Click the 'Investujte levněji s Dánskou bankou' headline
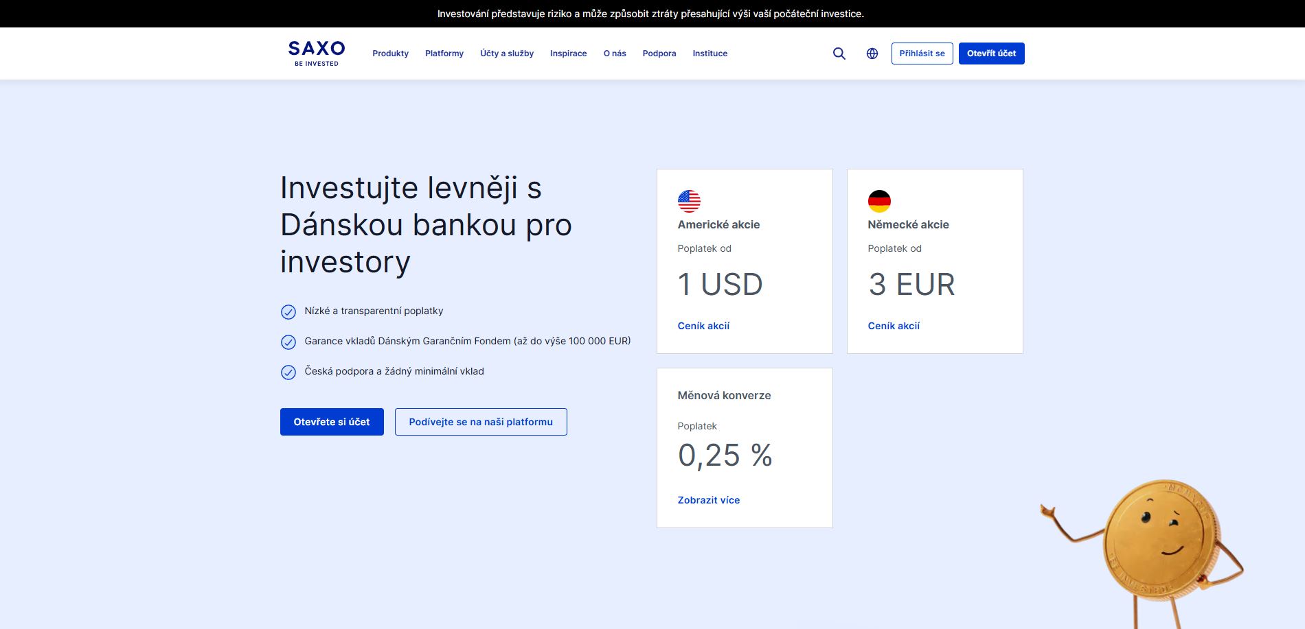This screenshot has width=1305, height=629. [426, 224]
